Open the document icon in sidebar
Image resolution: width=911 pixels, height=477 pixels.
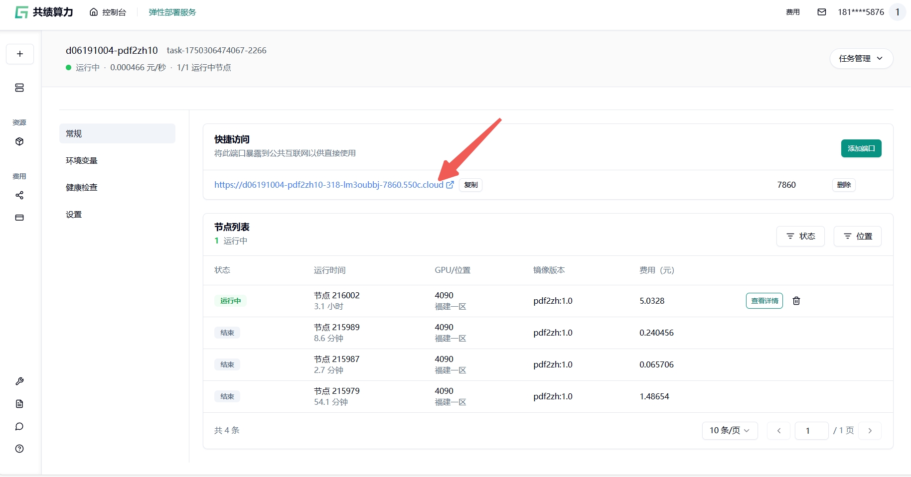tap(19, 404)
